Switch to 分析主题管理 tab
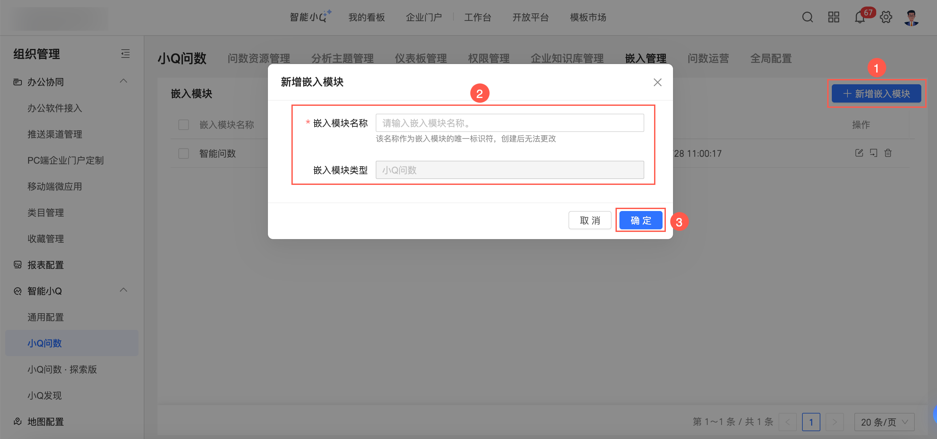This screenshot has height=439, width=937. pyautogui.click(x=342, y=58)
